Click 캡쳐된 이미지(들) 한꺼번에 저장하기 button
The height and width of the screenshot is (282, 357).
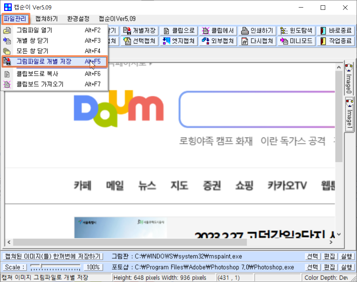pos(53,256)
